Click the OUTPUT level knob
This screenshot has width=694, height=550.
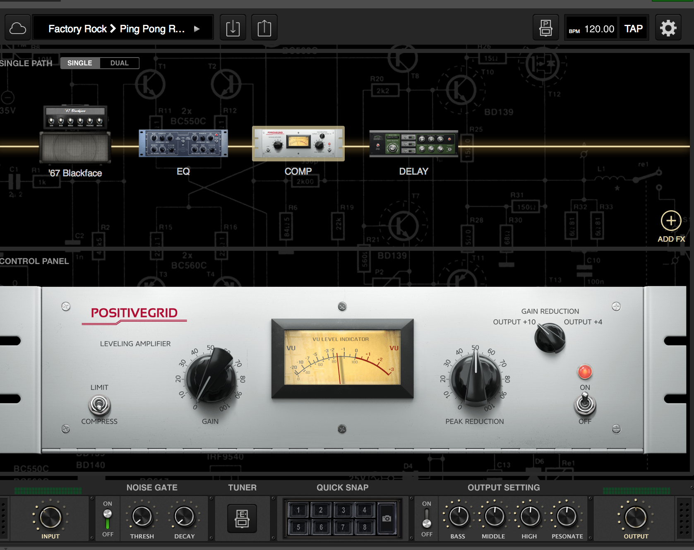(x=636, y=517)
